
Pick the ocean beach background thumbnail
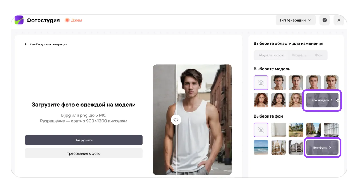[261, 147]
